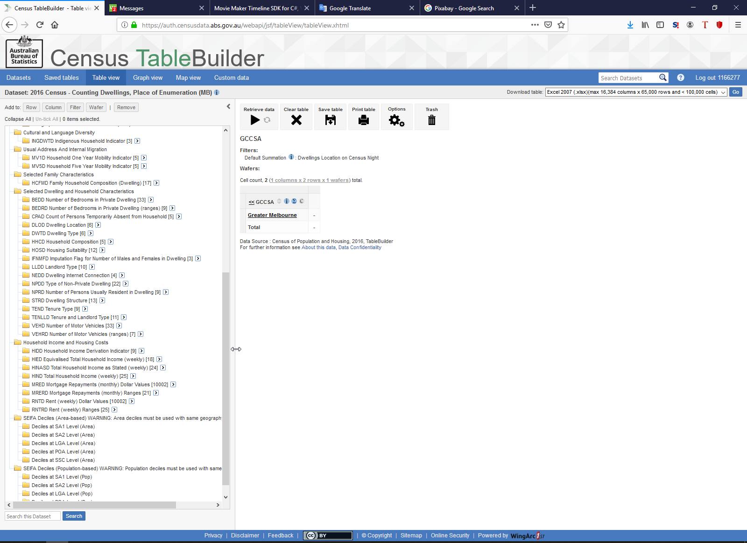Bookmark this page with the star icon
Image resolution: width=747 pixels, height=543 pixels.
click(x=561, y=25)
